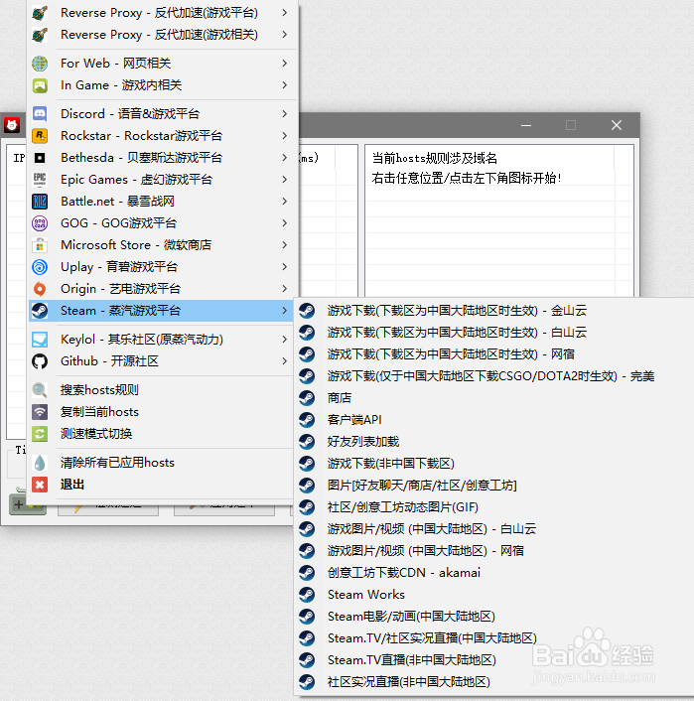Select Steam.TV/社区实况直播(中国大陆地区) option
This screenshot has width=694, height=701.
point(494,638)
